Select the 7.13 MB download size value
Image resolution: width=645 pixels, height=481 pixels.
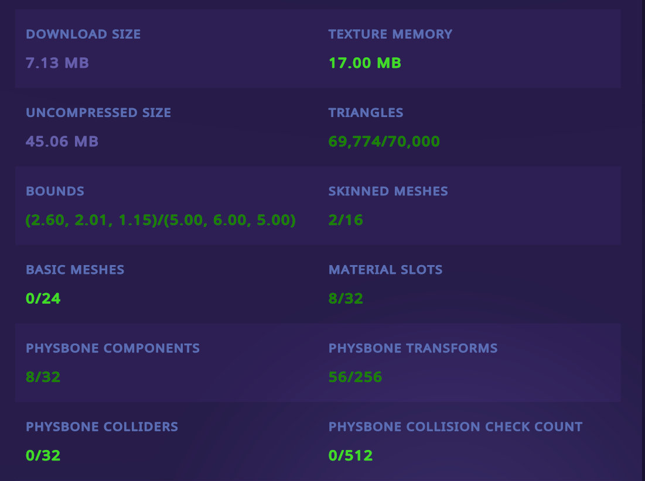[57, 63]
